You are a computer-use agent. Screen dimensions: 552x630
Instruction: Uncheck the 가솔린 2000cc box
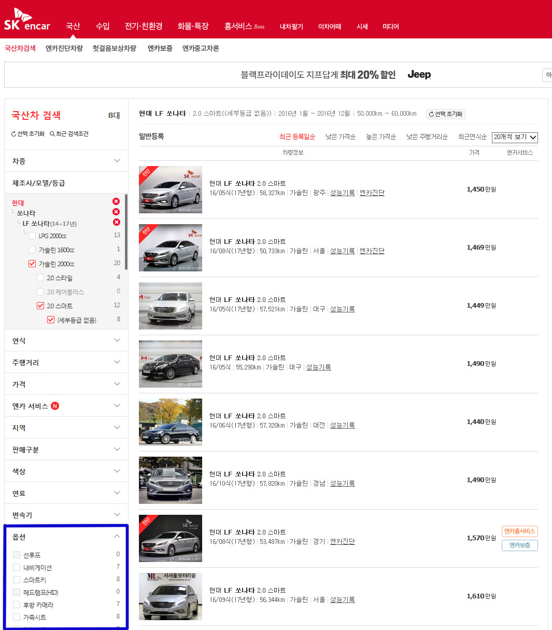32,264
